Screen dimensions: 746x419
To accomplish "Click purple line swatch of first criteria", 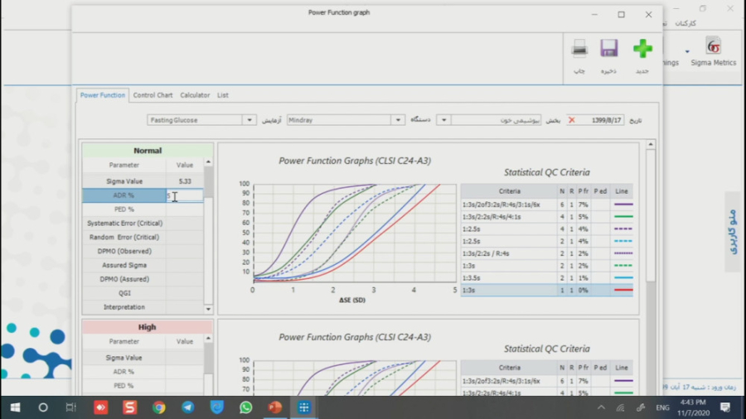I will click(x=623, y=205).
